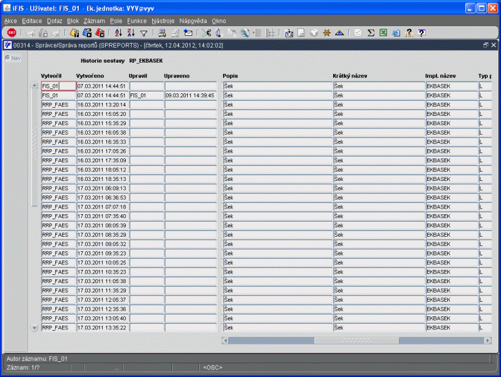501x377 pixels.
Task: Click the window help question mark icon
Action: (x=421, y=33)
